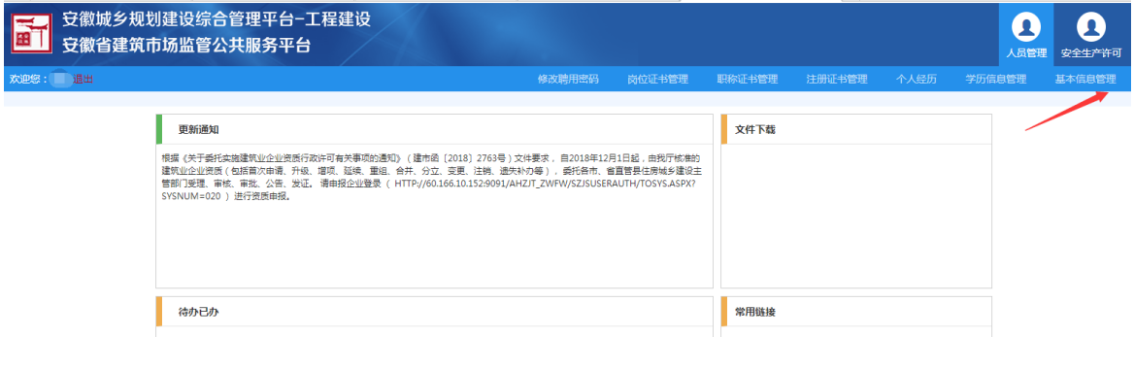Select the 待办已办 panel header
This screenshot has width=1134, height=370.
click(434, 312)
